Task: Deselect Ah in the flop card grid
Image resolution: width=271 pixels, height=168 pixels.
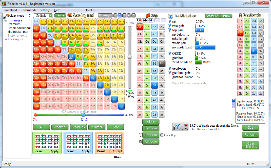Action: pos(140,27)
